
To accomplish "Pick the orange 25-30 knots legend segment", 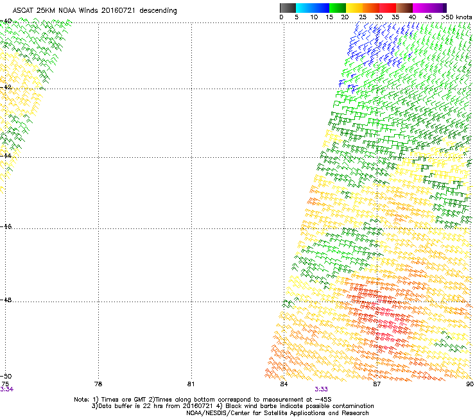I will [x=371, y=8].
